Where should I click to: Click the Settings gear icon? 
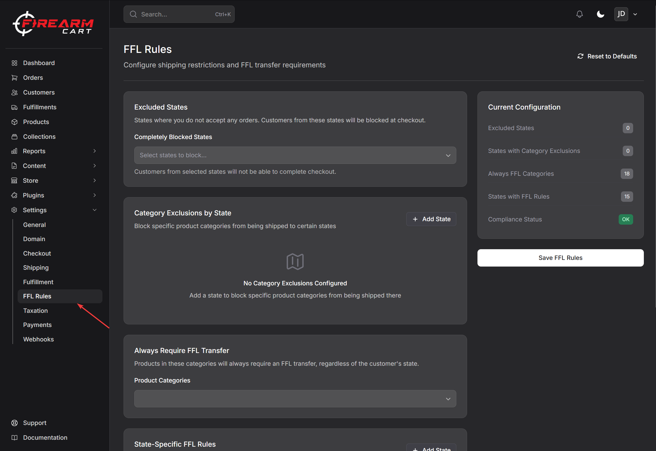click(x=14, y=210)
